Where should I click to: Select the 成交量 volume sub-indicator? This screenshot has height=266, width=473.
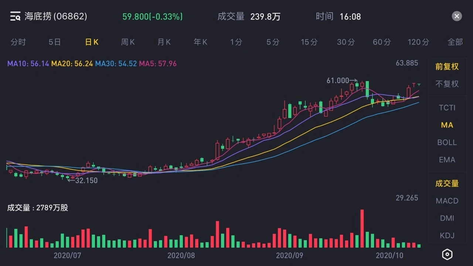coord(447,184)
